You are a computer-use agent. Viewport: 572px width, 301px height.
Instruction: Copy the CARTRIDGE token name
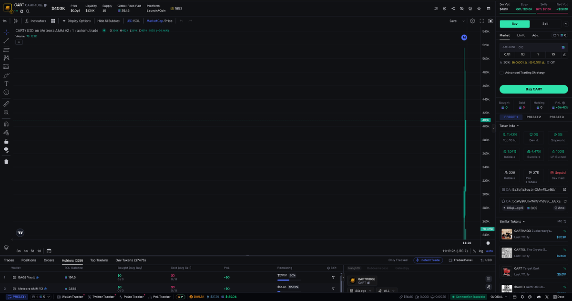pyautogui.click(x=45, y=5)
